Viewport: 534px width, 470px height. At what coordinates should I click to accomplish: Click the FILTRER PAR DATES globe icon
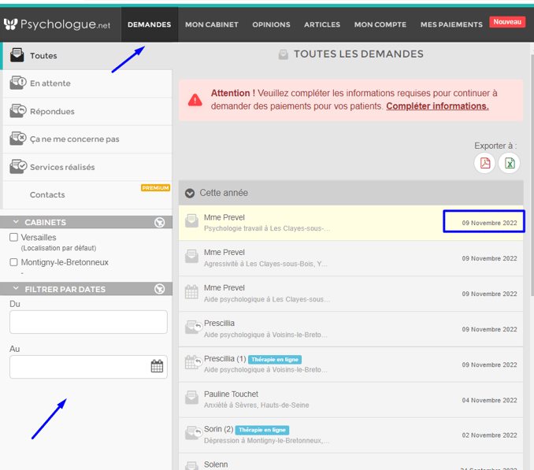pos(159,289)
